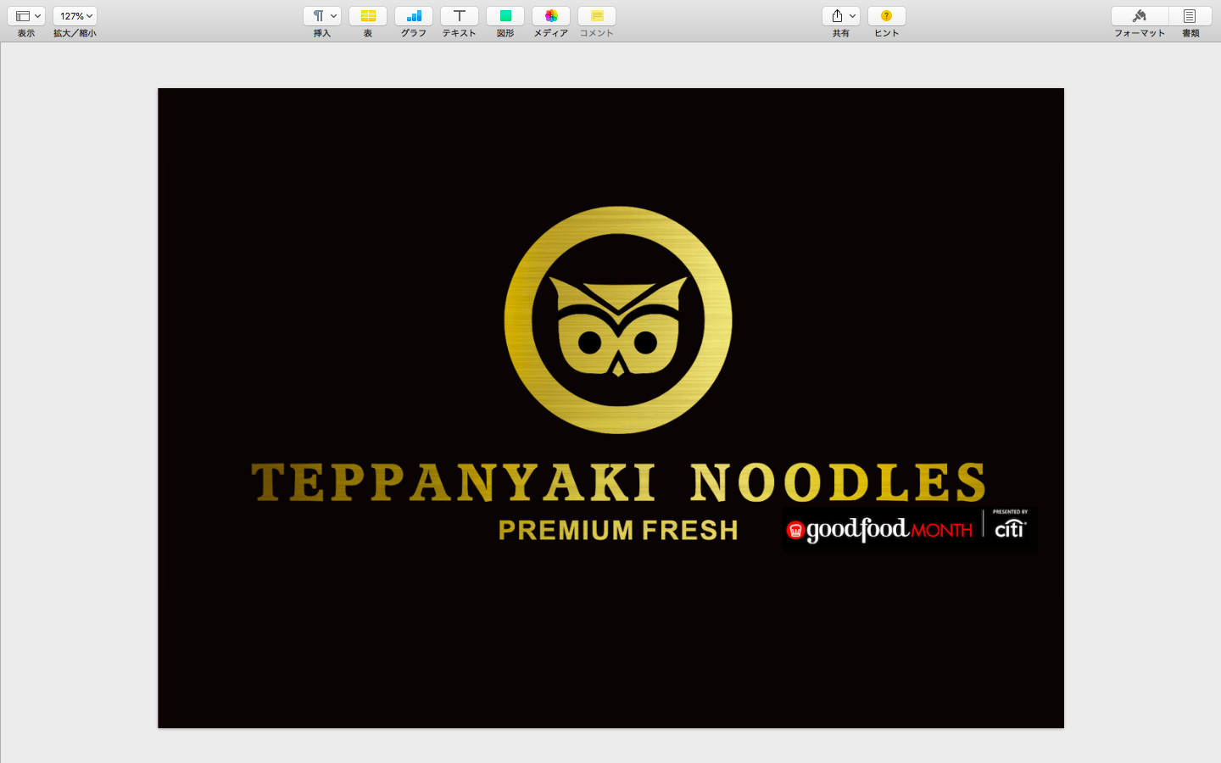Select the good food MONTH logo
This screenshot has width=1221, height=763.
pos(880,530)
